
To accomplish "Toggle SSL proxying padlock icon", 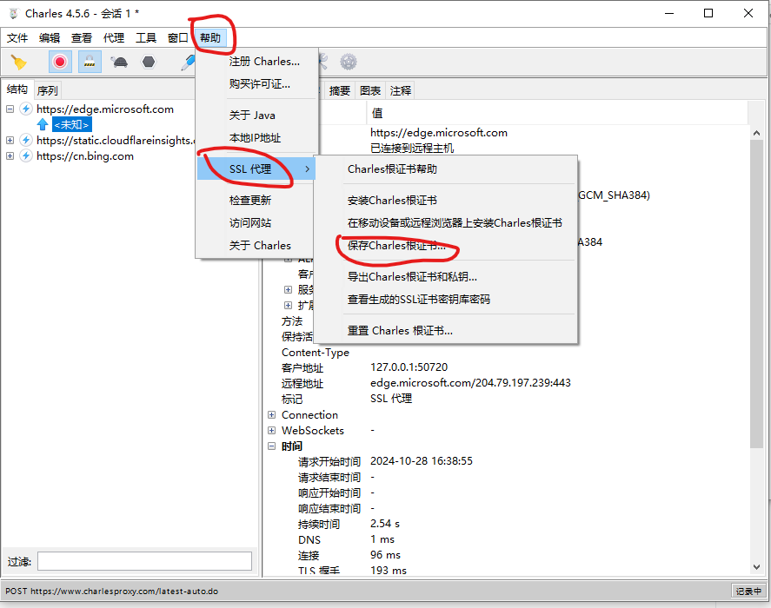I will pos(90,62).
